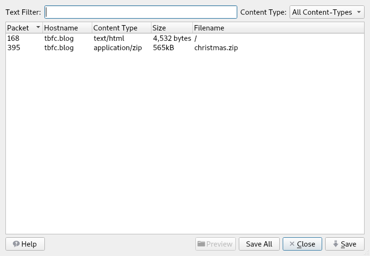Image resolution: width=370 pixels, height=256 pixels.
Task: Click the 565kB size cell
Action: pos(163,48)
